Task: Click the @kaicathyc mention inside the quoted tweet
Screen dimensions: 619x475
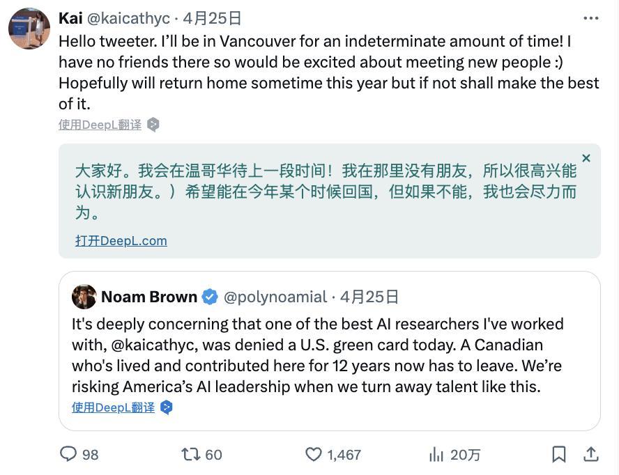Action: pyautogui.click(x=154, y=345)
